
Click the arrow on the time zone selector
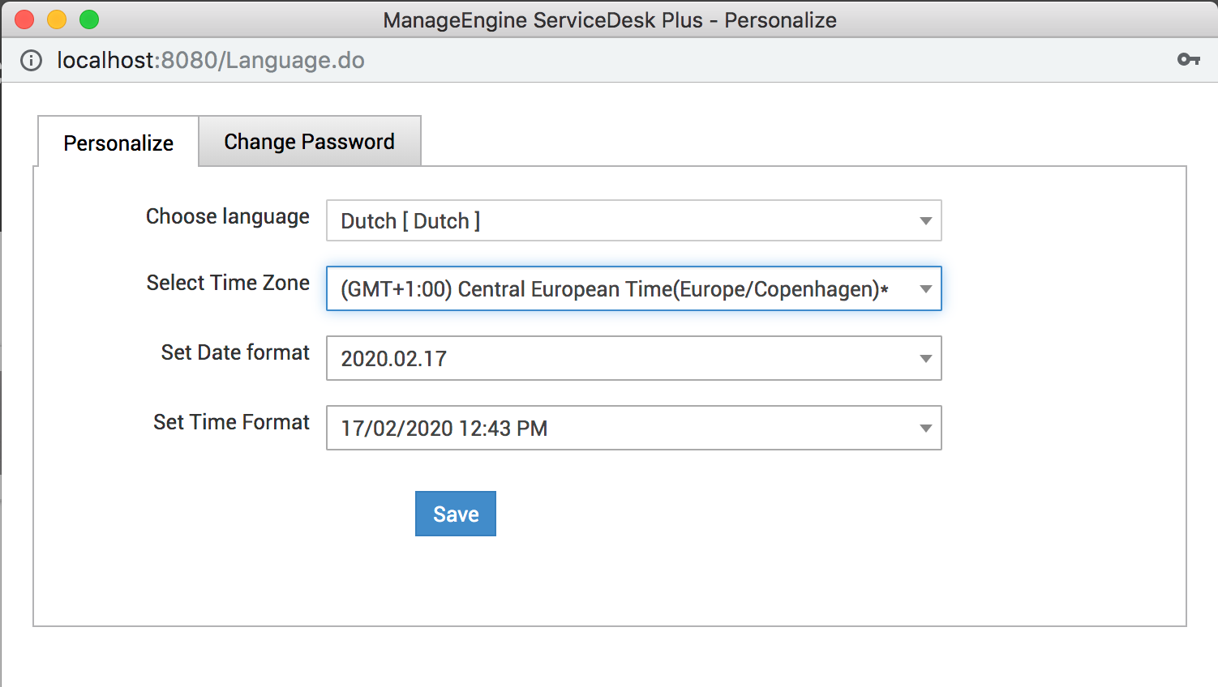(925, 289)
